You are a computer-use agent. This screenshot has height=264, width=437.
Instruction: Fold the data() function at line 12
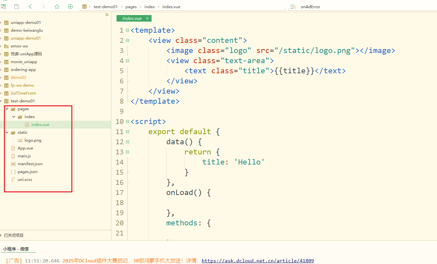tap(127, 142)
